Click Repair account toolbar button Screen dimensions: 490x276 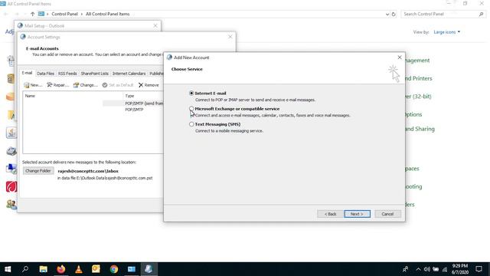coord(58,85)
